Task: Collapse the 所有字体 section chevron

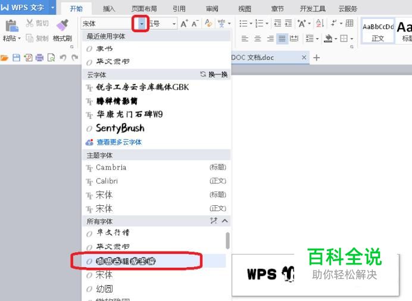Action: 224,221
